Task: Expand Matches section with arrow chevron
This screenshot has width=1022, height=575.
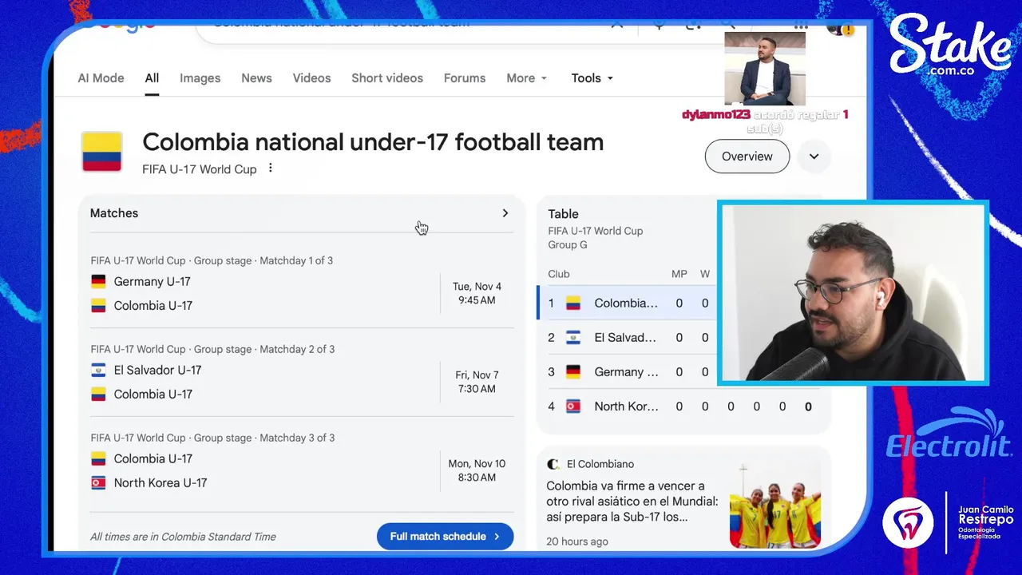Action: (x=505, y=213)
